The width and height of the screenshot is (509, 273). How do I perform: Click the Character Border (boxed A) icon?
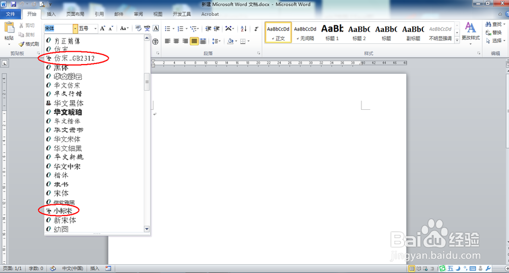click(156, 28)
